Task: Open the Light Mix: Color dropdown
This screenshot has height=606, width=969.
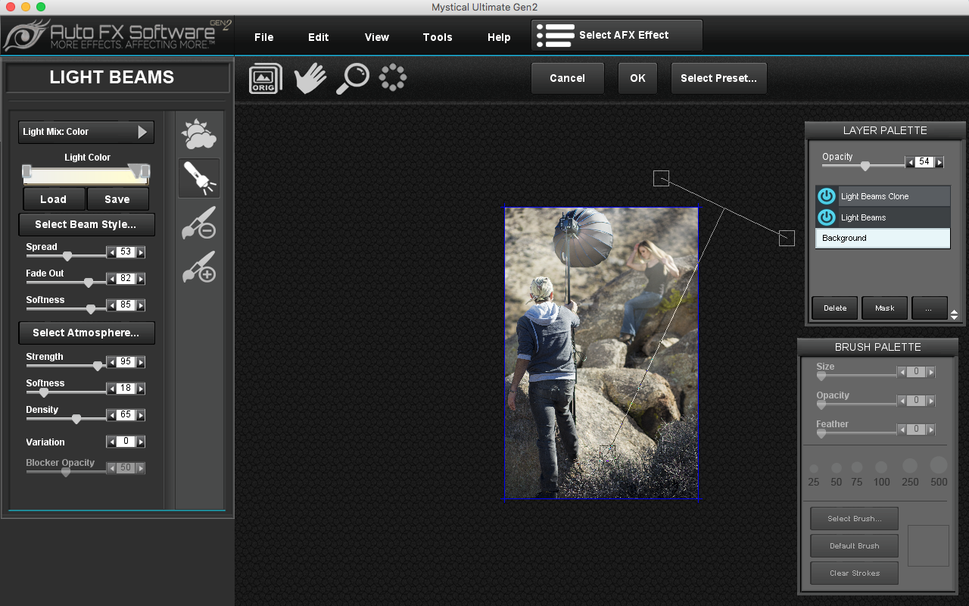Action: click(x=86, y=132)
